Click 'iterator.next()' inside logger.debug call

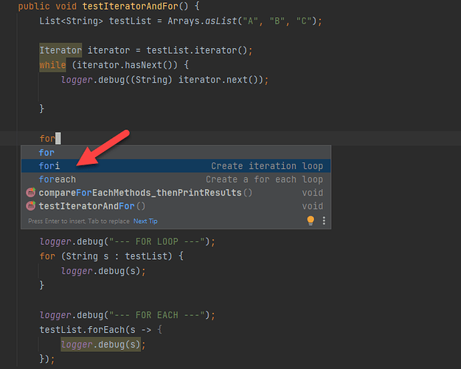coord(218,80)
